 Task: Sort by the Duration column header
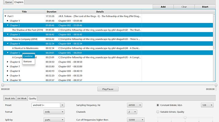click(x=51, y=12)
